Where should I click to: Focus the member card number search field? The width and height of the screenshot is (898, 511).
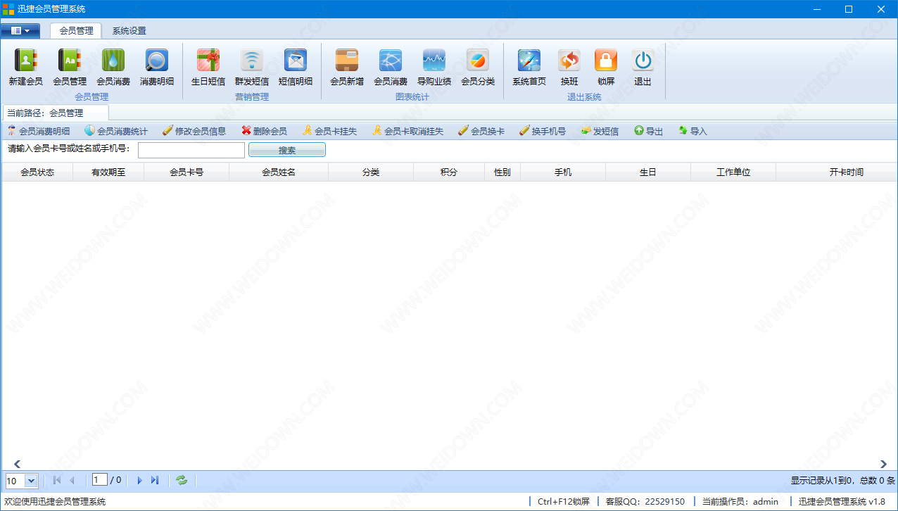[x=191, y=150]
